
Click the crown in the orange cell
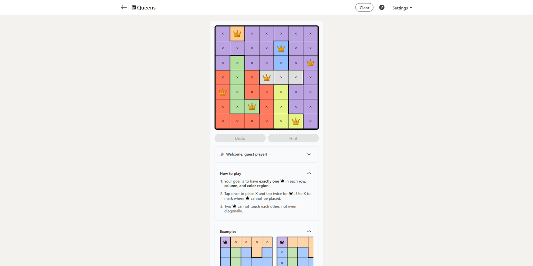(237, 34)
